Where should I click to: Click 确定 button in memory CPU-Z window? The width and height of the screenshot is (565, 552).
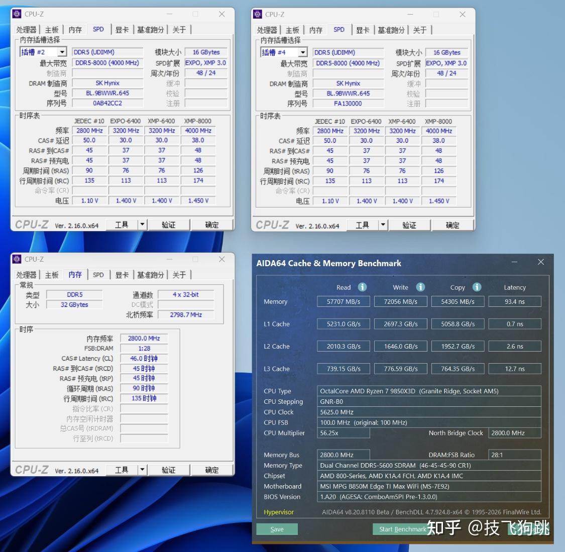211,470
